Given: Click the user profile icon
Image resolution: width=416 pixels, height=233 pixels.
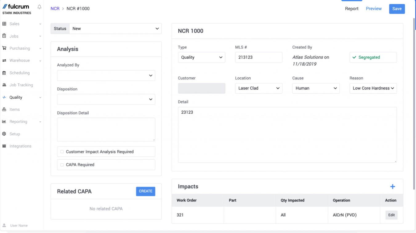Looking at the screenshot, I should pos(4,225).
